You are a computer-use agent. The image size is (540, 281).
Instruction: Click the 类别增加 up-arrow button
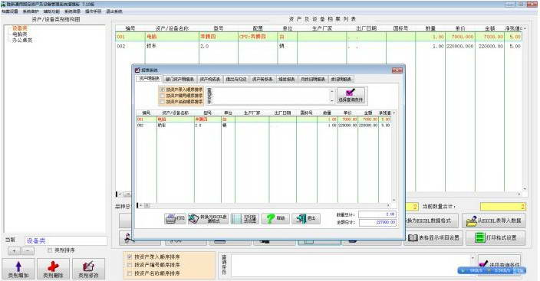(18, 269)
